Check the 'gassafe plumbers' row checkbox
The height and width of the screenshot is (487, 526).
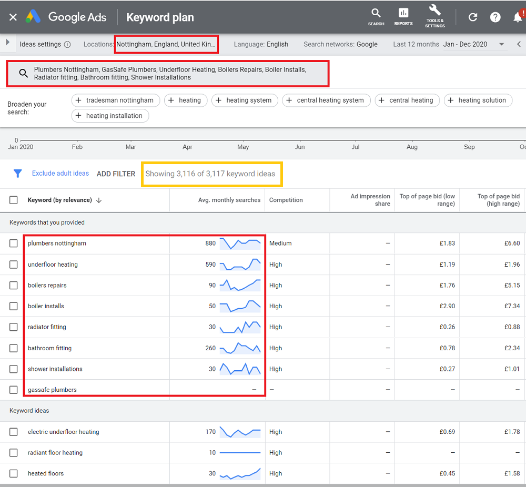(14, 390)
